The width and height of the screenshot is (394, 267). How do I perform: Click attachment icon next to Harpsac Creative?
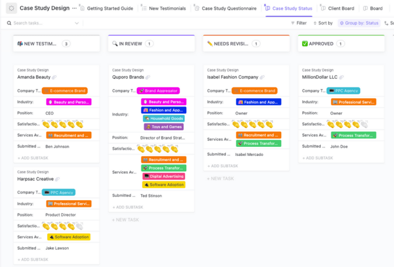click(x=57, y=179)
